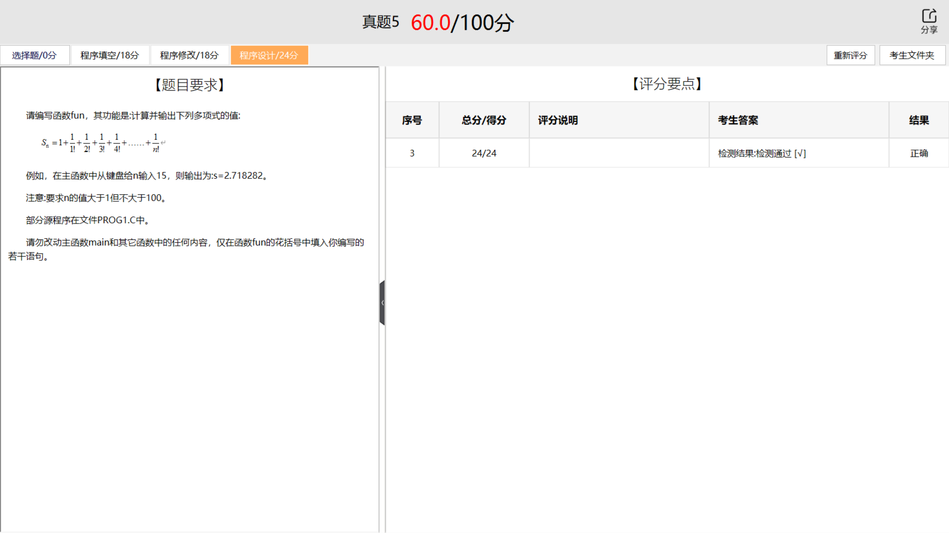Click the 【题目要求】 heading
This screenshot has height=533, width=949.
click(190, 85)
